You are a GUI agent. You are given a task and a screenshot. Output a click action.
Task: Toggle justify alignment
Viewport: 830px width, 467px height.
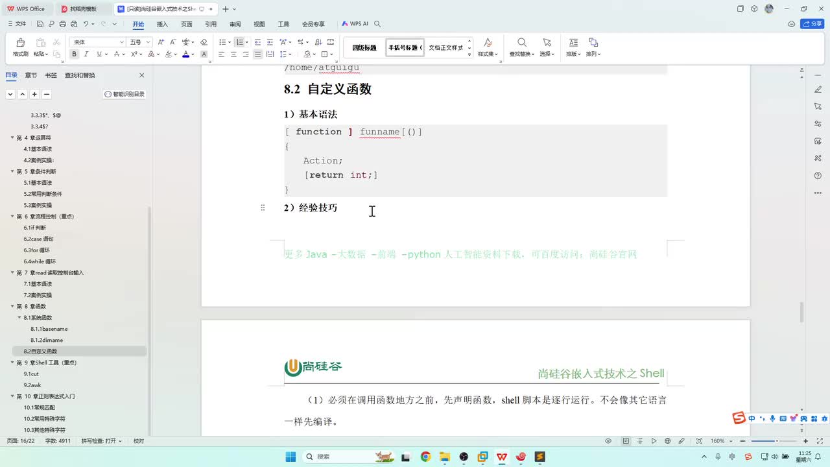258,54
